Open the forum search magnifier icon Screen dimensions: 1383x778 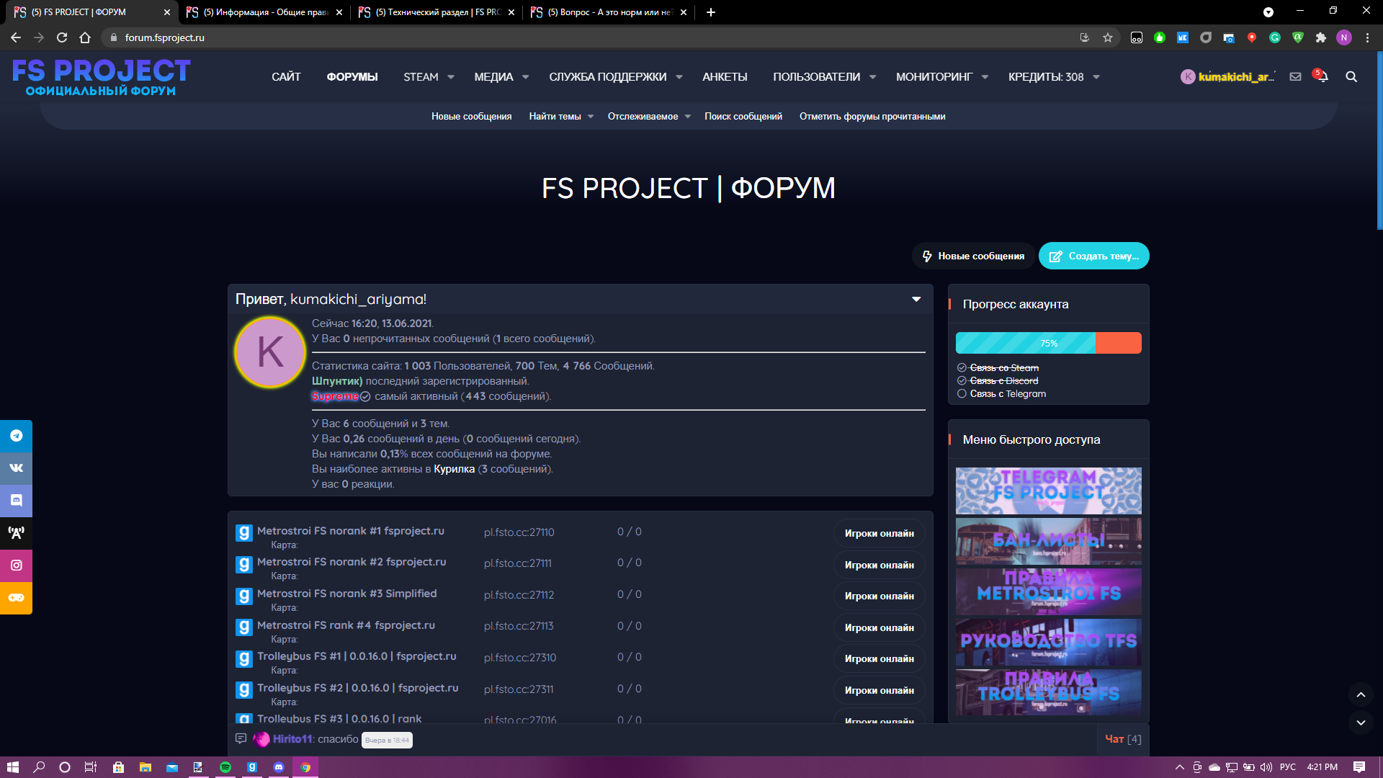[1351, 77]
